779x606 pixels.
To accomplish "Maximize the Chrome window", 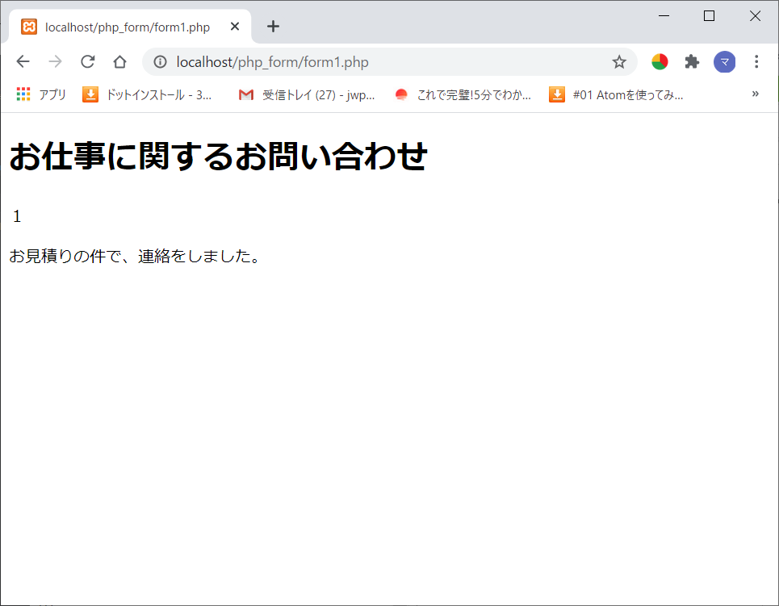I will [709, 16].
